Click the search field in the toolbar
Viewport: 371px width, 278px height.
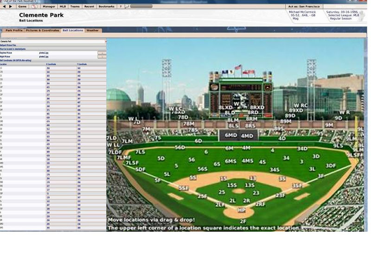tap(141, 6)
